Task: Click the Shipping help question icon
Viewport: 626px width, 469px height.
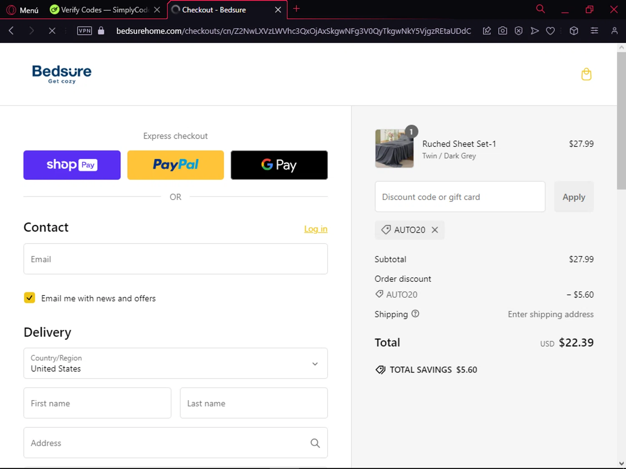Action: pyautogui.click(x=415, y=314)
